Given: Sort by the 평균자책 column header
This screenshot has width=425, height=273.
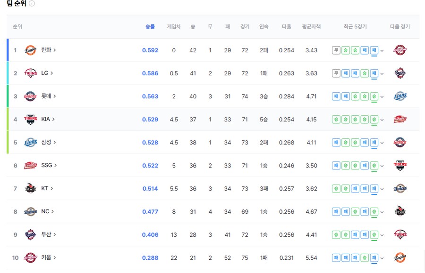Looking at the screenshot, I should (311, 27).
